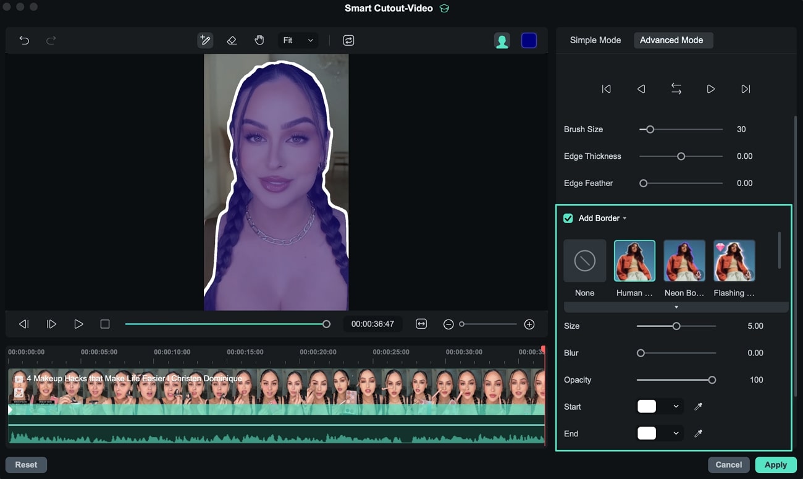803x479 pixels.
Task: Click the zoom out minus icon
Action: coord(448,324)
